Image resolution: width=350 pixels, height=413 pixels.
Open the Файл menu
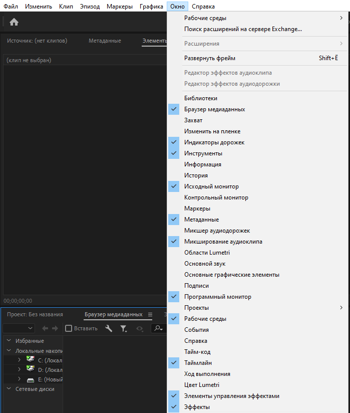11,7
